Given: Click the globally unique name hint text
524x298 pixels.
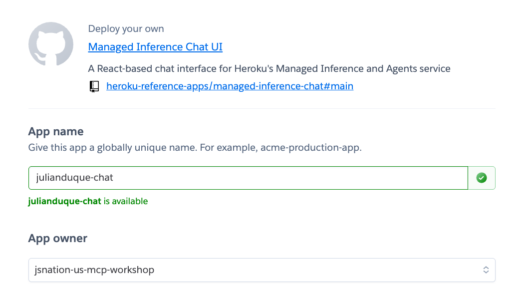Looking at the screenshot, I should click(195, 147).
